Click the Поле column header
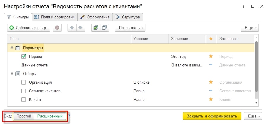268x124 pixels. pos(69,39)
